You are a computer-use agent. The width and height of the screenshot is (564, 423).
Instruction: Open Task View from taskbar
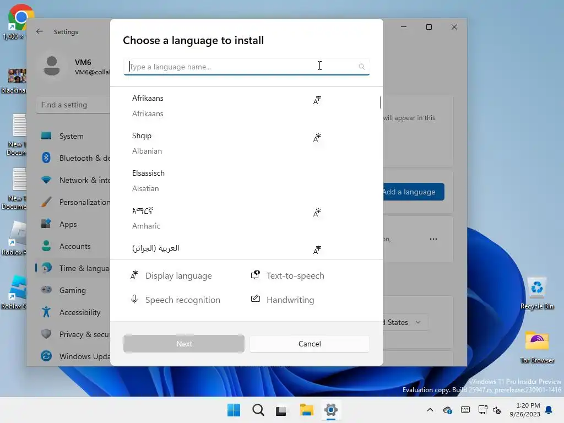point(281,410)
